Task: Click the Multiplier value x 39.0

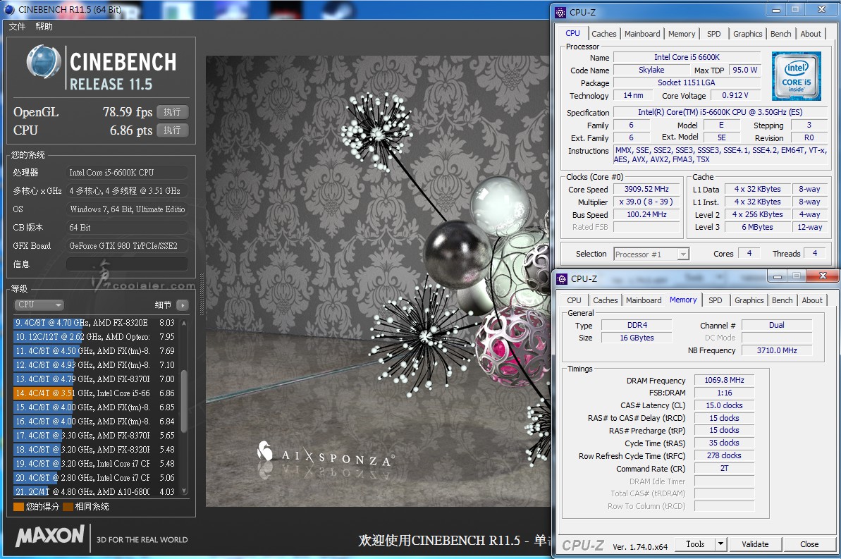Action: pos(646,202)
